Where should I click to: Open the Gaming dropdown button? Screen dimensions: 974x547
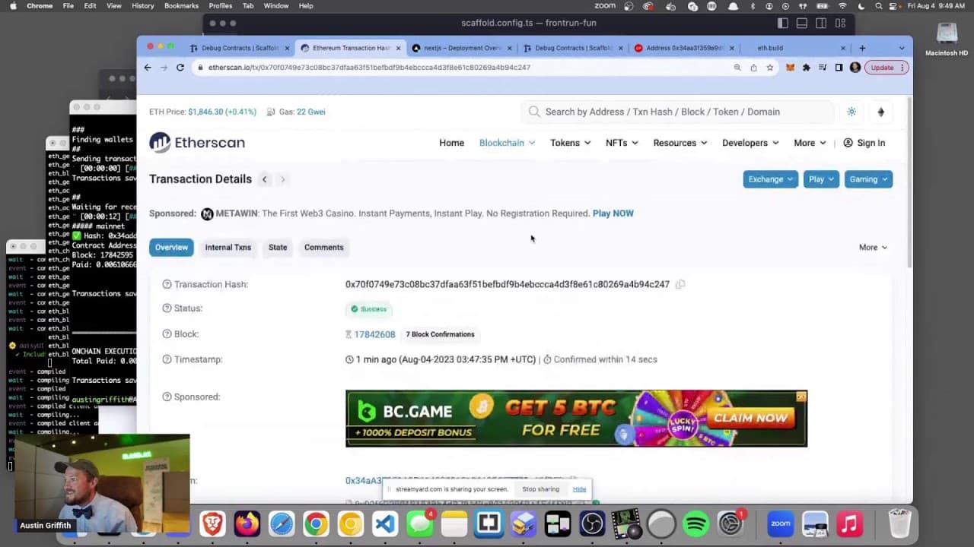pos(868,179)
